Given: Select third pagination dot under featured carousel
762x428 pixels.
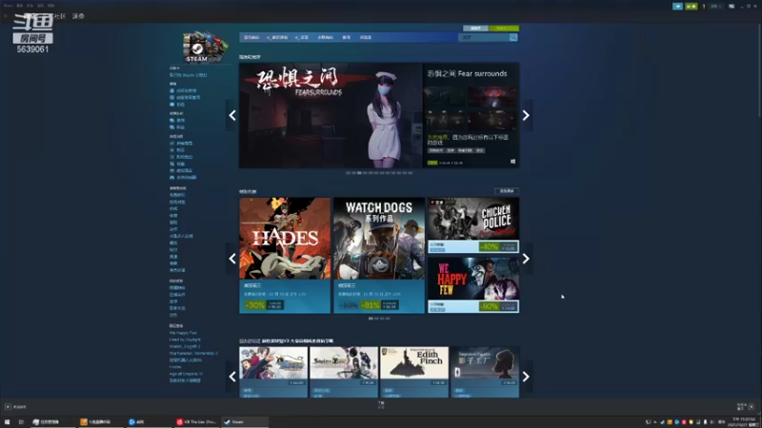Looking at the screenshot, I should pos(360,173).
